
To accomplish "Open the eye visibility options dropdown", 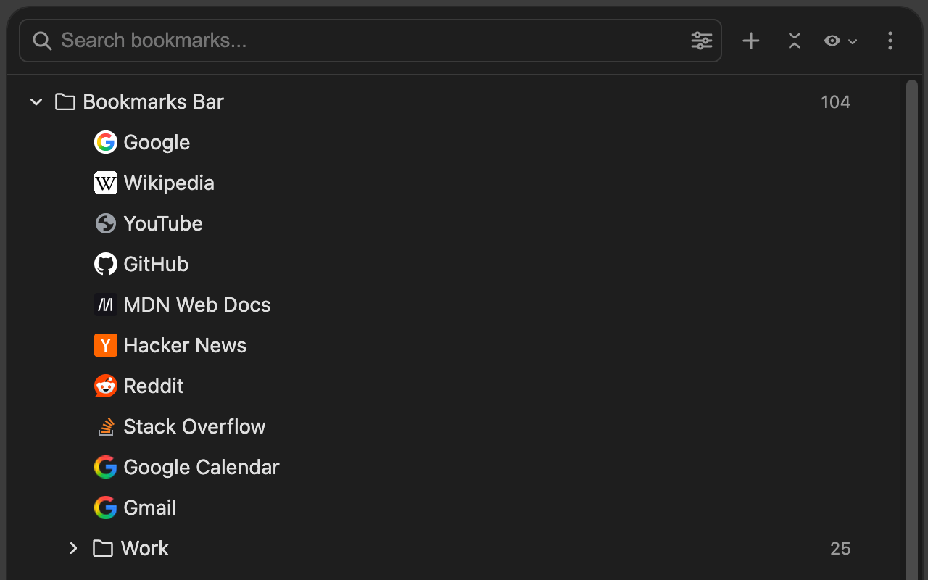I will [840, 41].
